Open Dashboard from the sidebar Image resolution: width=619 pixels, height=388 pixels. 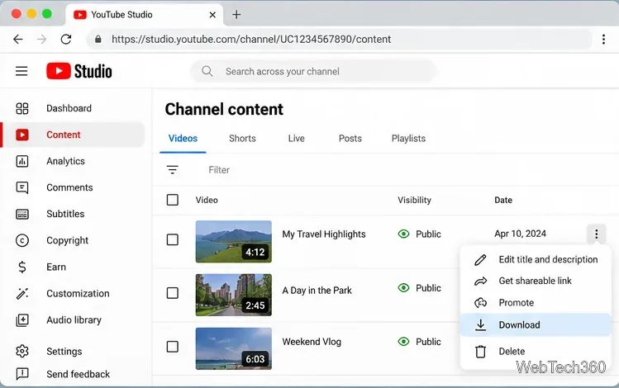click(69, 108)
